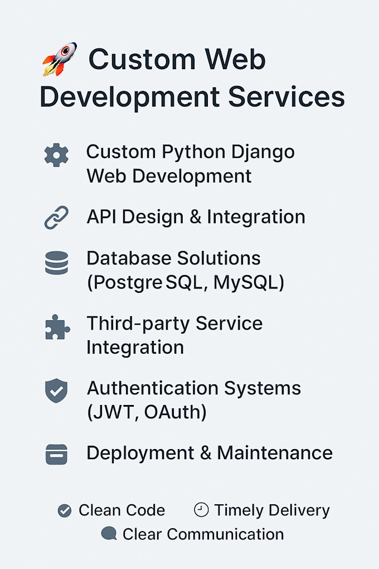Click the 'Deployment & Maintenance' text
Viewport: 379px width, 569px height.
click(210, 453)
